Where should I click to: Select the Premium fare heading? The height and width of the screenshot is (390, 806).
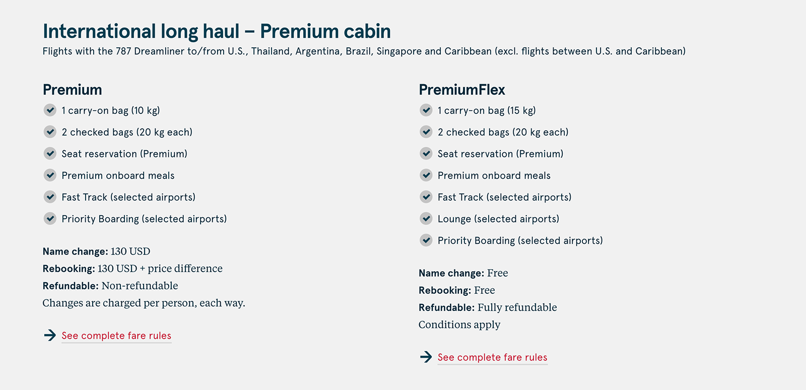[x=72, y=89]
